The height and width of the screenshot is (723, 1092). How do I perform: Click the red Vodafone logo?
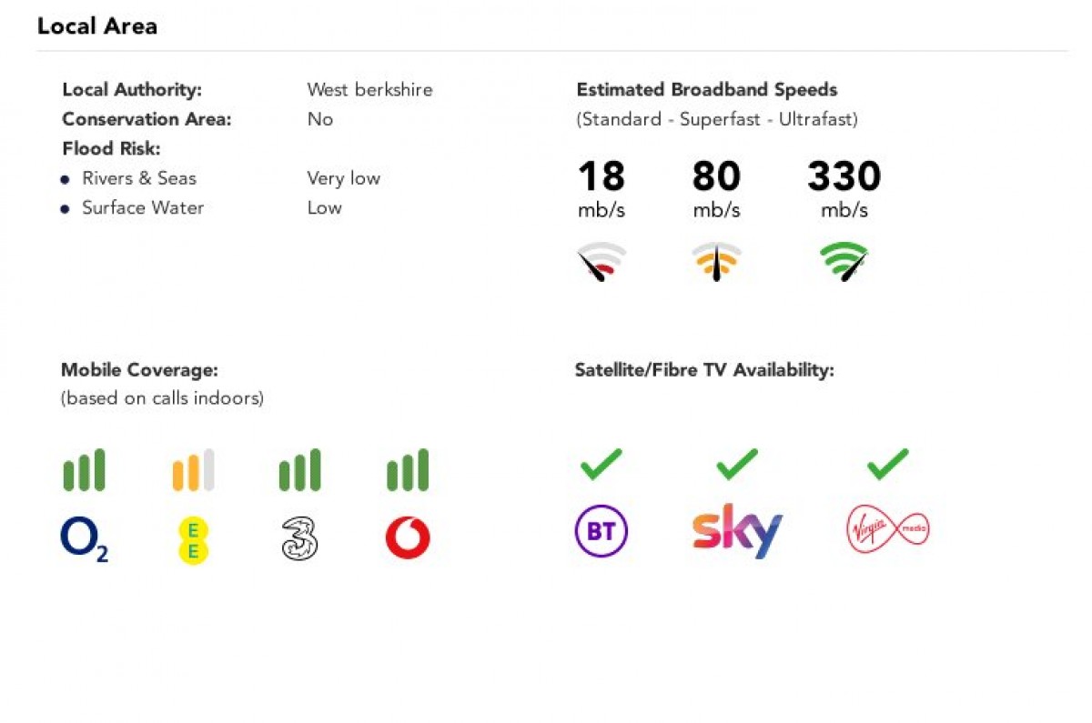pos(407,539)
